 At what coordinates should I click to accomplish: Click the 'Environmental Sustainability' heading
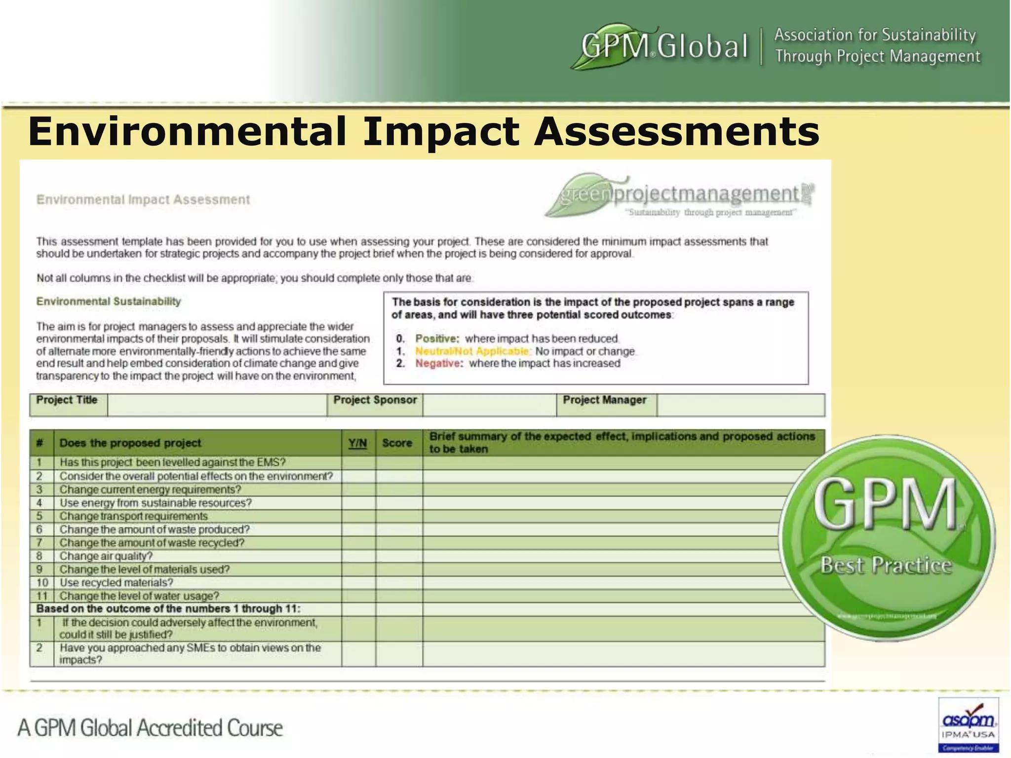[x=109, y=302]
